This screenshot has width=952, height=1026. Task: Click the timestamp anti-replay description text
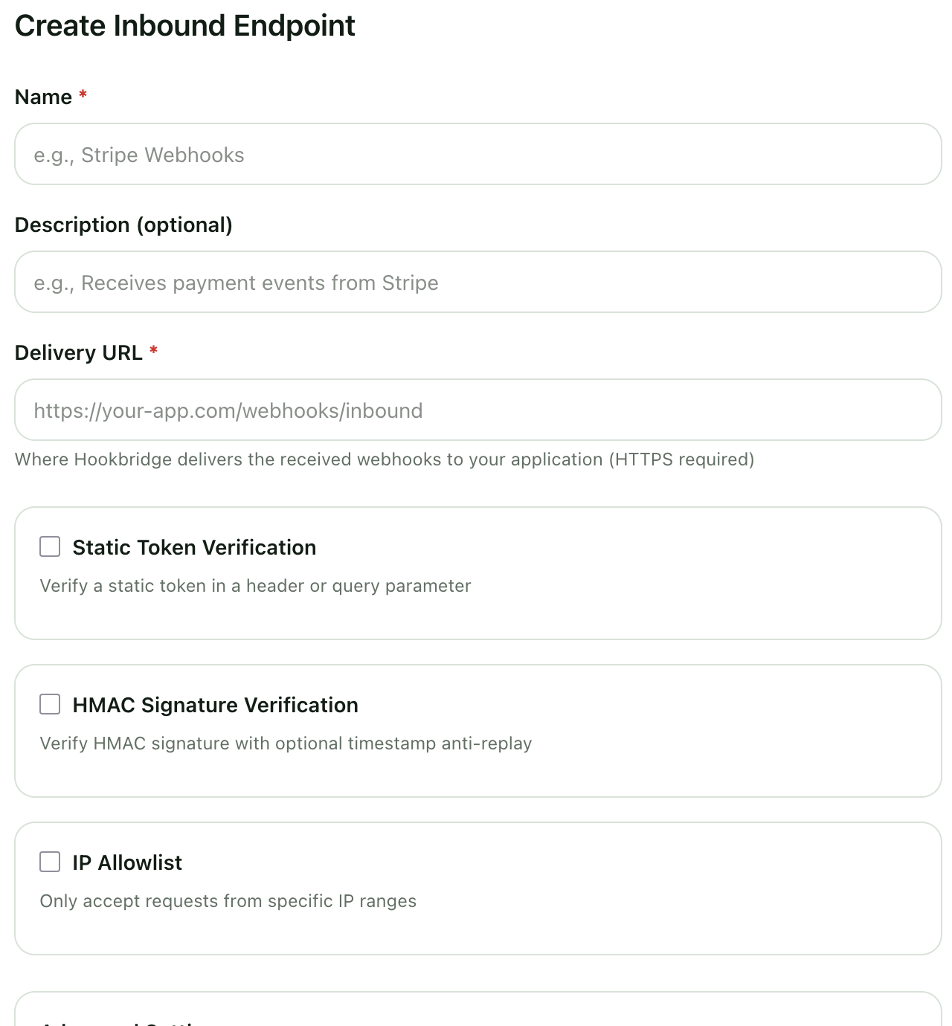click(286, 744)
